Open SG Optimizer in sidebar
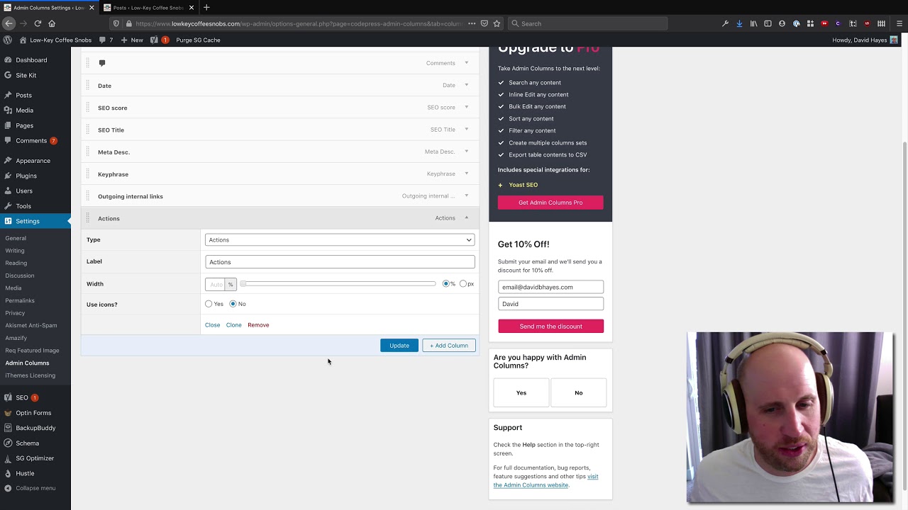Viewport: 908px width, 510px height. 35,458
